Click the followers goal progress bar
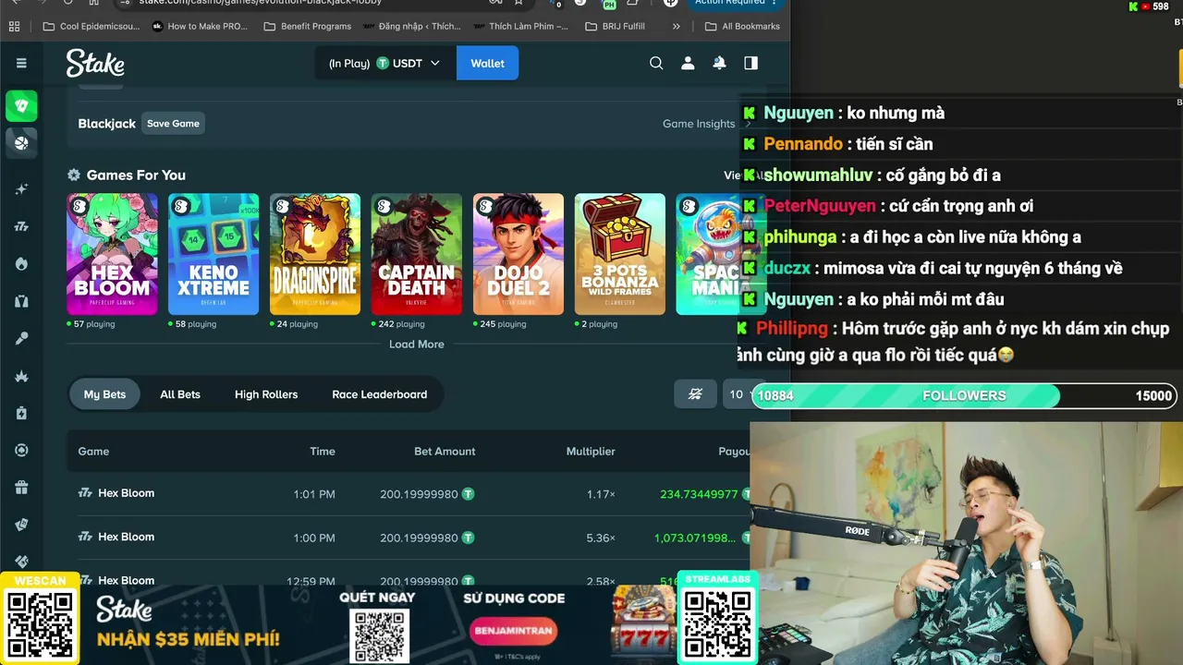This screenshot has width=1183, height=665. (x=964, y=395)
